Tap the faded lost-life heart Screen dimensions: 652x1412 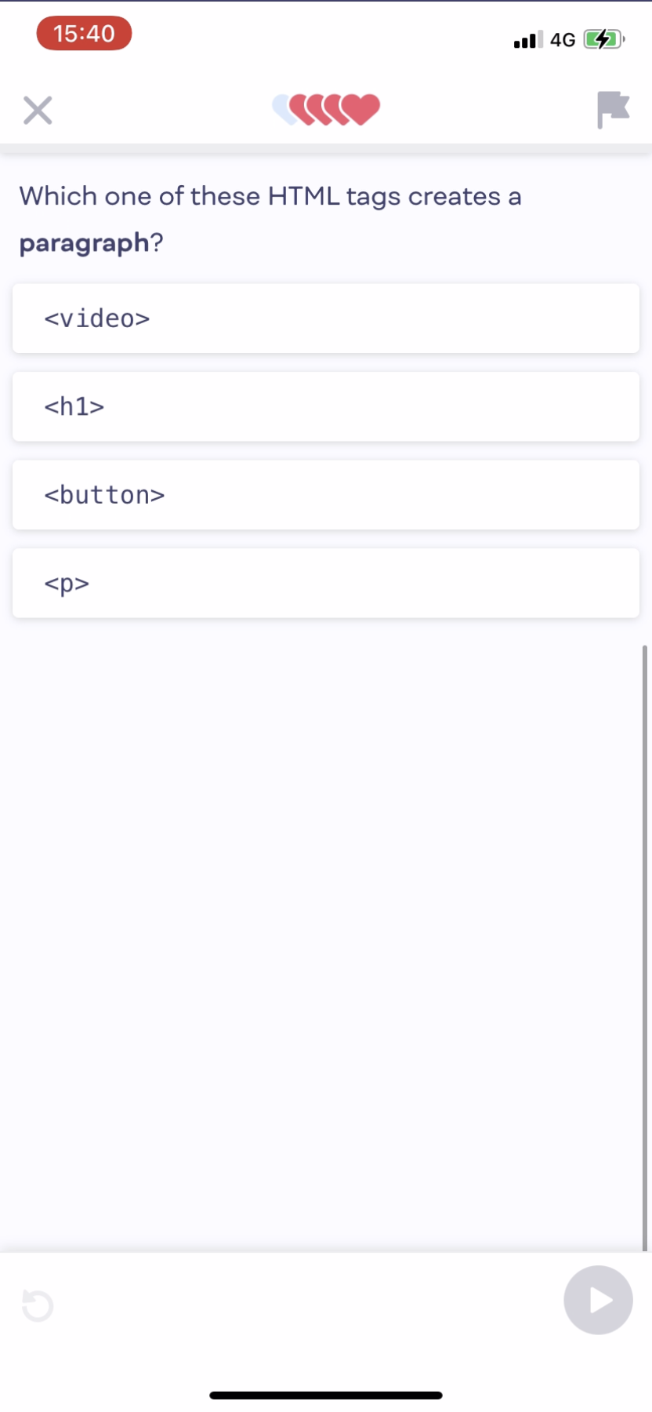(281, 108)
